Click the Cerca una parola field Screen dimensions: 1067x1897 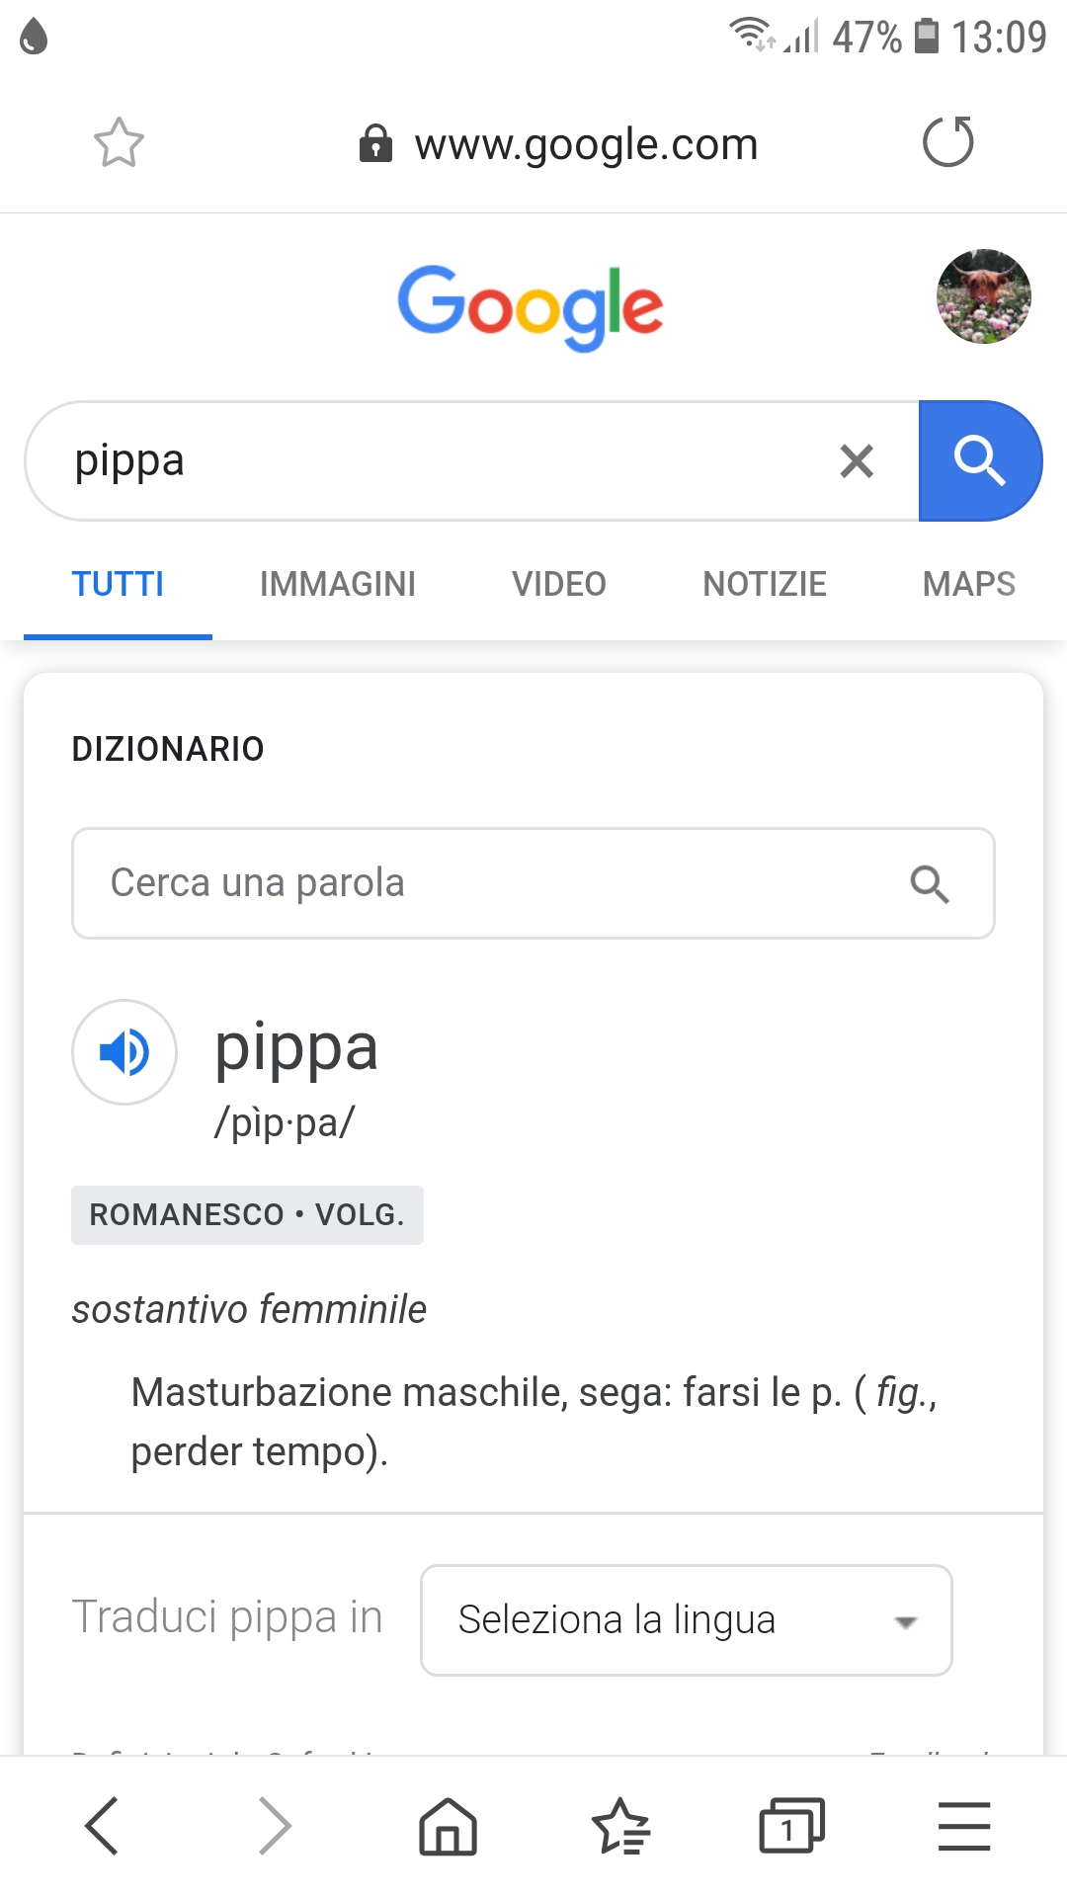(533, 883)
